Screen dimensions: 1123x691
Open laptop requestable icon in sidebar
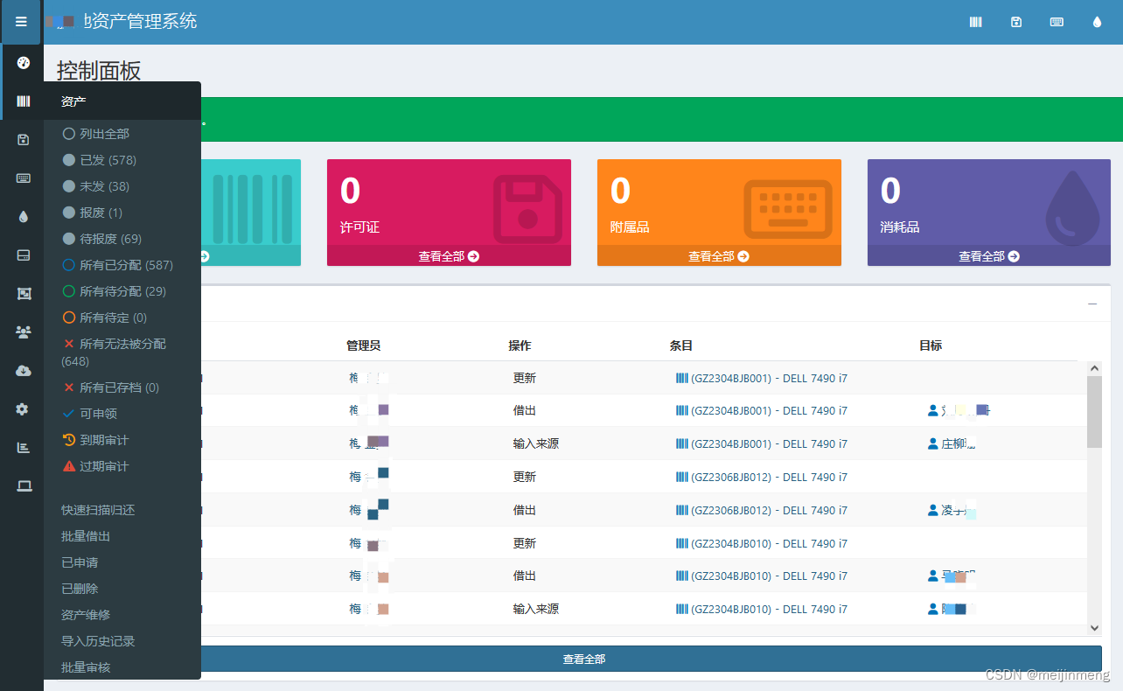(x=24, y=486)
